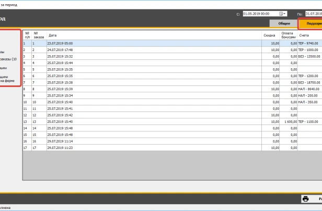Click the Счета column header

pyautogui.click(x=309, y=35)
